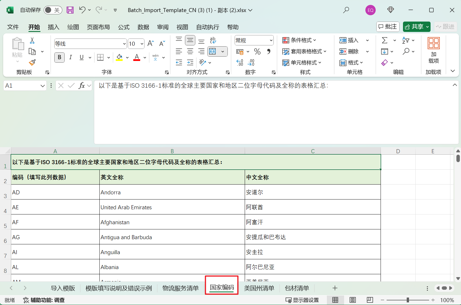Screen dimensions: 461x305
Task: Click the borders icon
Action: (x=100, y=57)
